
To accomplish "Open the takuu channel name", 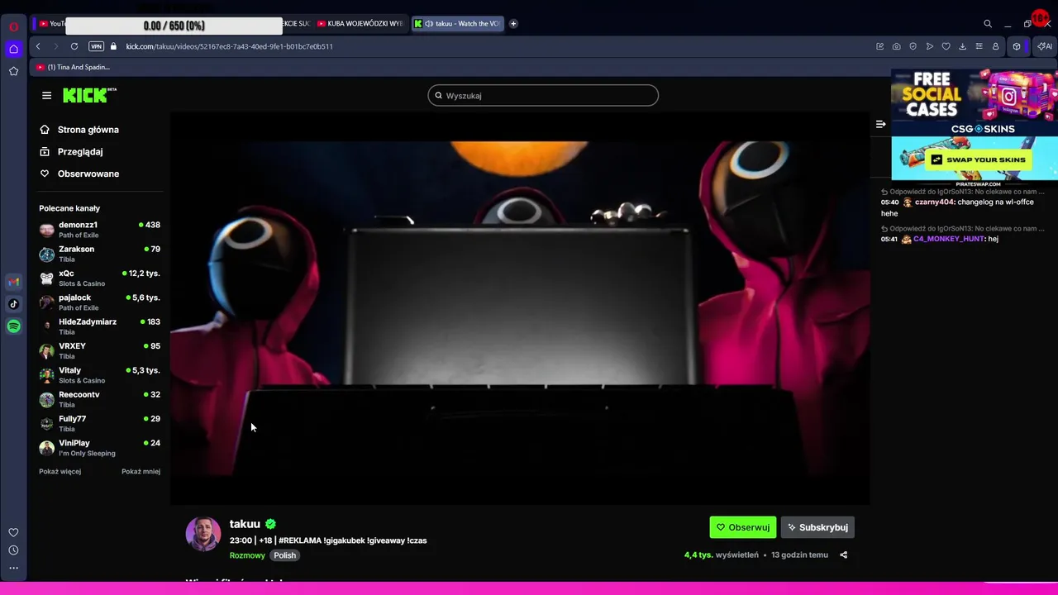I will coord(245,524).
